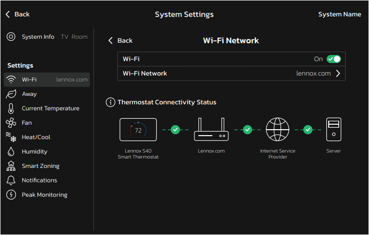Click checkmark between thermostat and router
Screen dimensions: 369x235
[176, 130]
